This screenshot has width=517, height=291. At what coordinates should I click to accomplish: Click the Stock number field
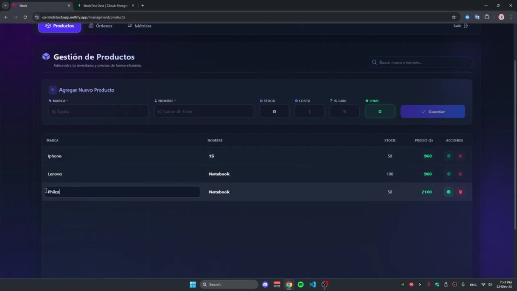[275, 112]
